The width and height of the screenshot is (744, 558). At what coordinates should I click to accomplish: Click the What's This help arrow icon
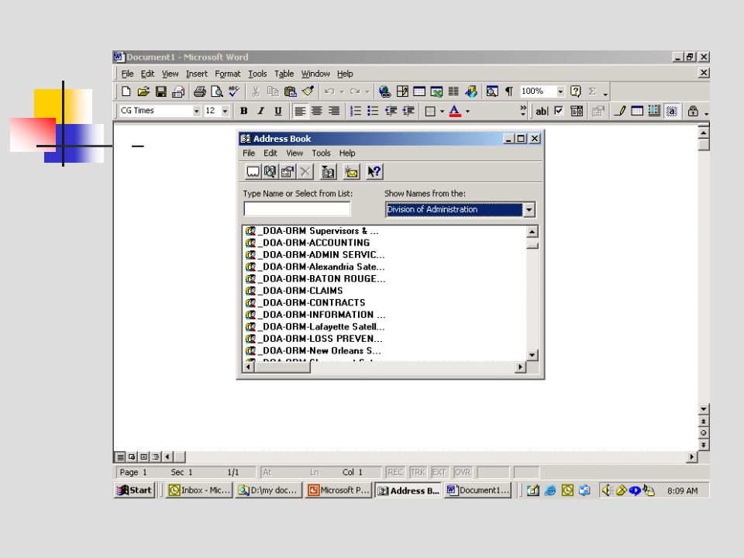[x=374, y=172]
